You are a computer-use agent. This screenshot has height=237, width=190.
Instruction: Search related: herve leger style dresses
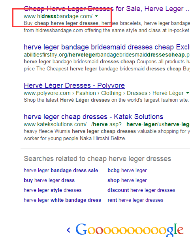(x=53, y=190)
